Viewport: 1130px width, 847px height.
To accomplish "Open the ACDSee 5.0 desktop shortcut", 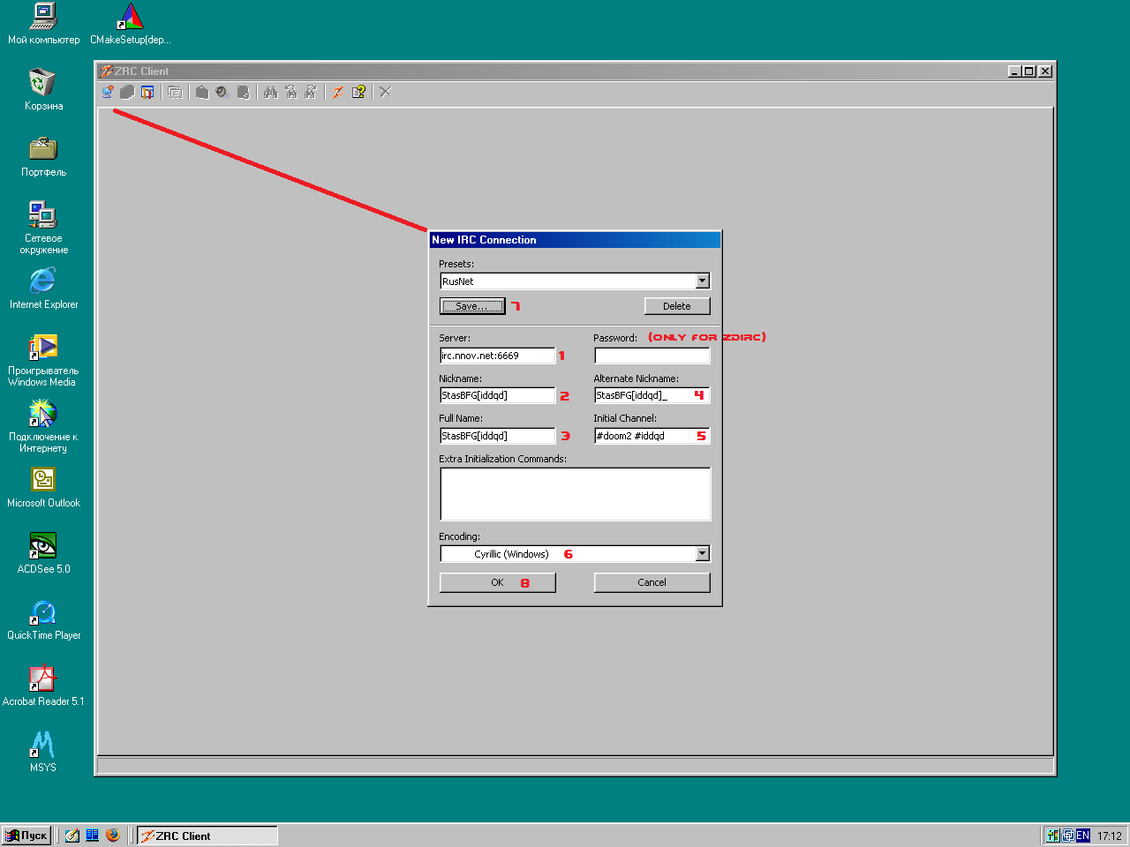I will [x=43, y=546].
